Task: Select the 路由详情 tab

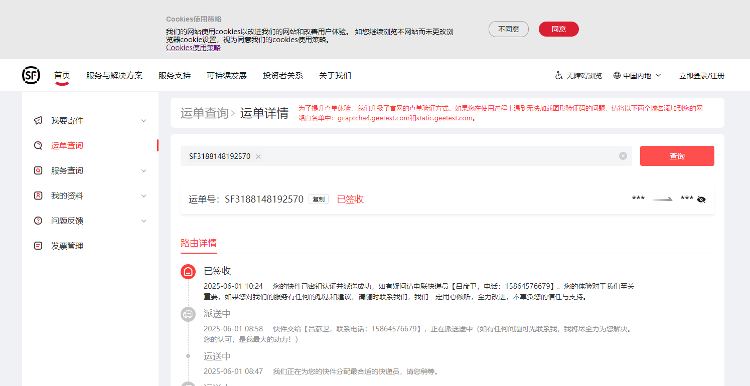Action: tap(199, 243)
